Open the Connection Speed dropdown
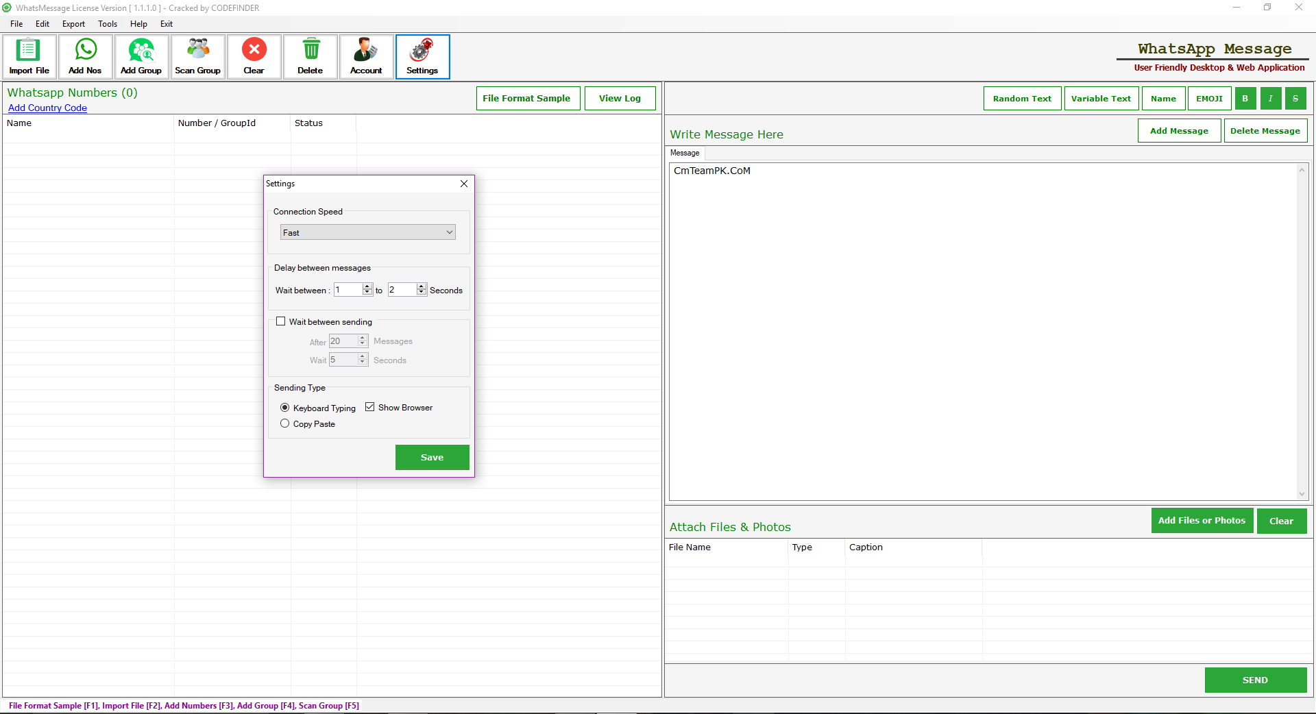 pos(367,232)
